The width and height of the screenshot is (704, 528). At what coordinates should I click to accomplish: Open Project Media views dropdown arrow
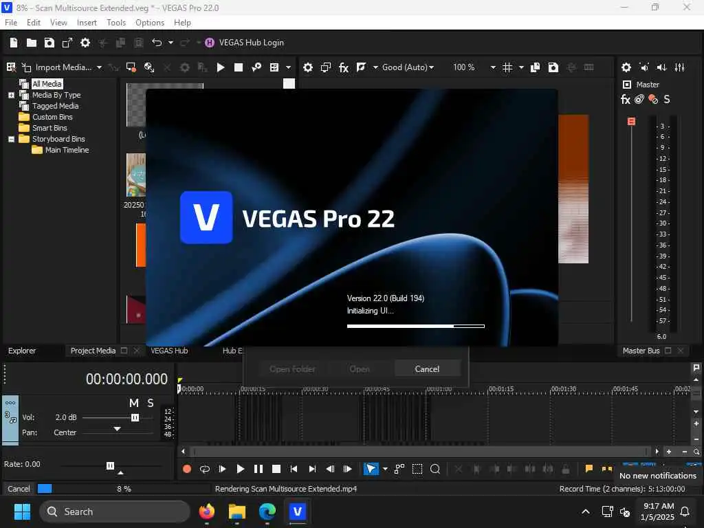tap(288, 67)
